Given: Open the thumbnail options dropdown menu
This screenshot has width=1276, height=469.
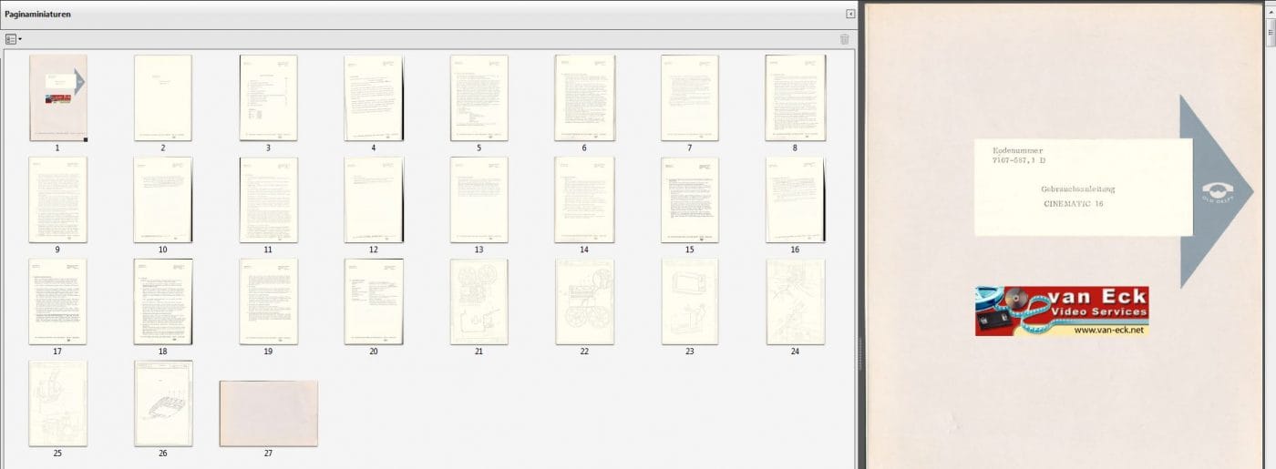Looking at the screenshot, I should [x=13, y=39].
